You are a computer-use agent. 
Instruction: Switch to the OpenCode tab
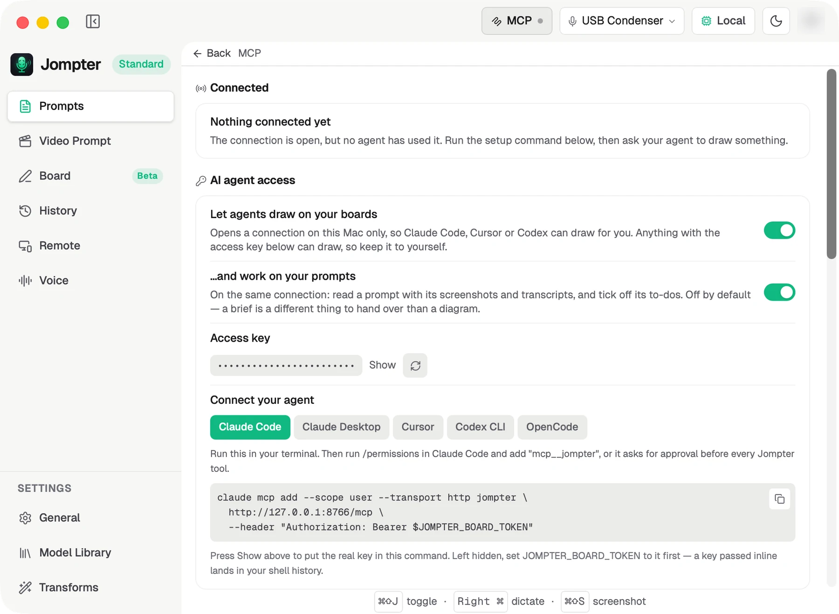point(552,427)
